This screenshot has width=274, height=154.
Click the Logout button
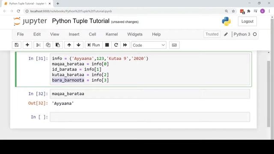pyautogui.click(x=247, y=21)
